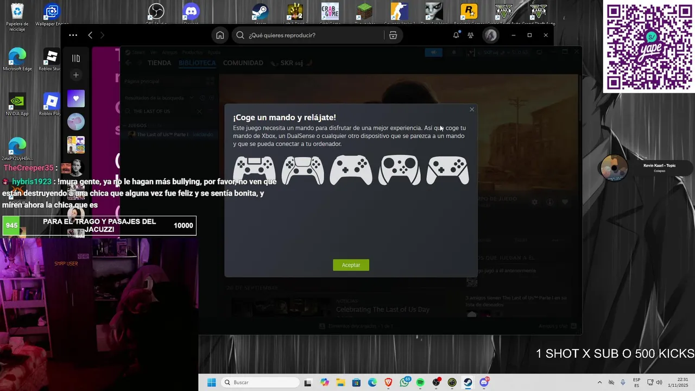
Task: Go back in Spotify navigation
Action: 90,35
